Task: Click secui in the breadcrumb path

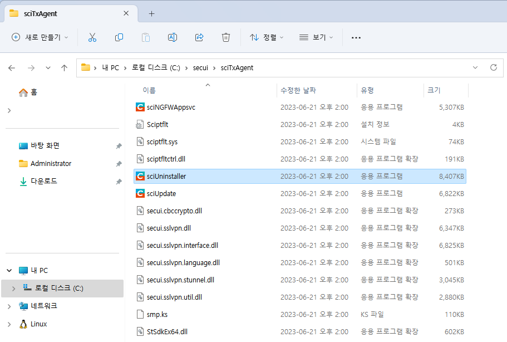Action: [200, 67]
